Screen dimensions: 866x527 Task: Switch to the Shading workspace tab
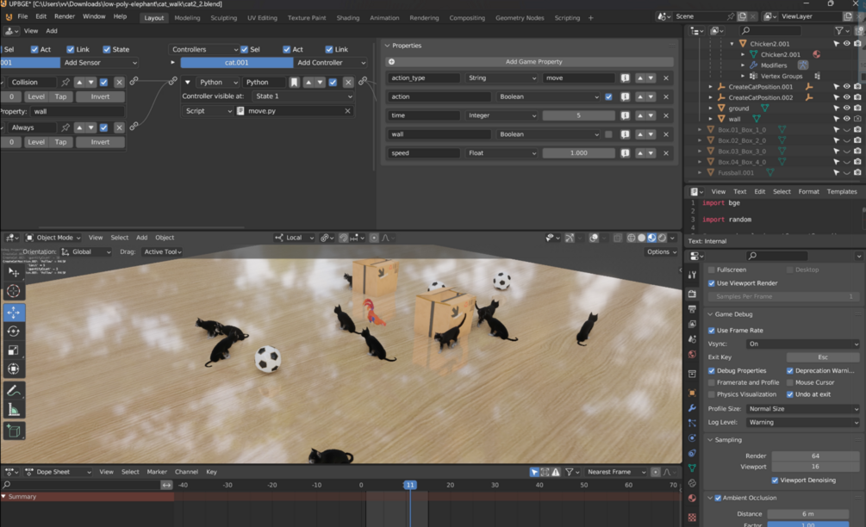[x=348, y=18]
